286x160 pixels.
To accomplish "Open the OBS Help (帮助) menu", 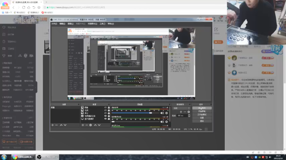I will [x=111, y=24].
